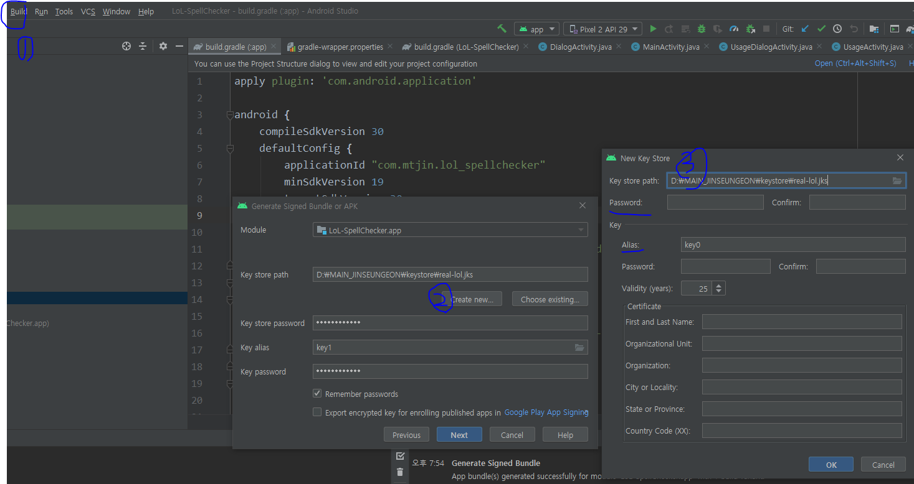Click Git Commit checkmark icon
914x484 pixels.
(821, 29)
